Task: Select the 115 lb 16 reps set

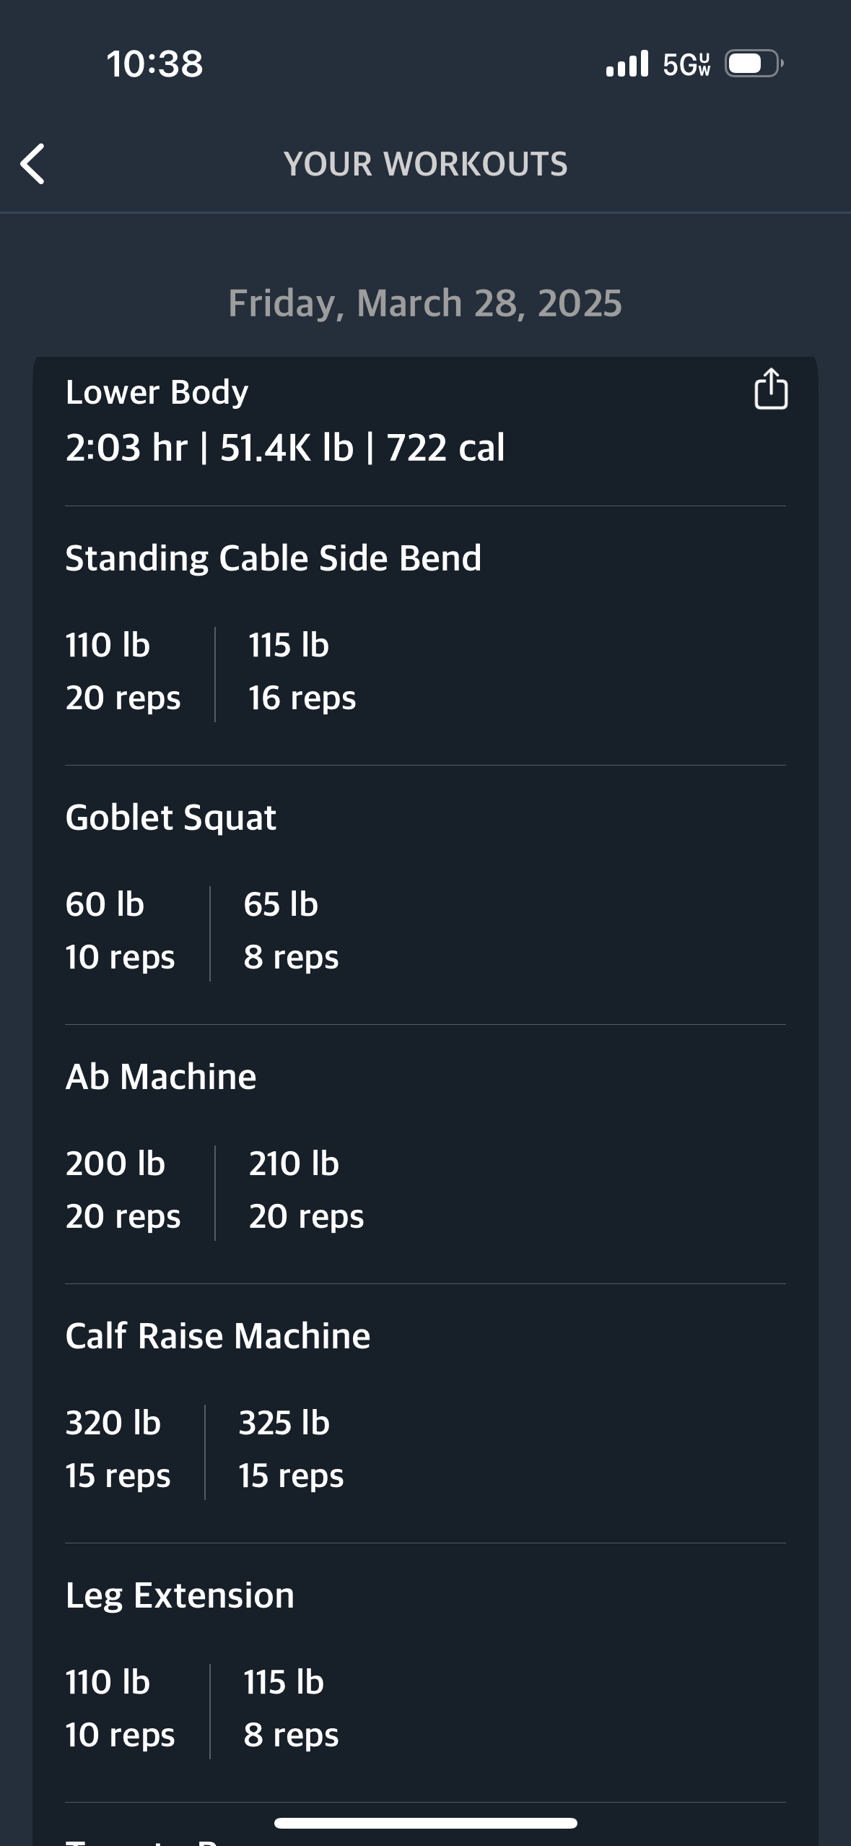Action: (x=302, y=672)
